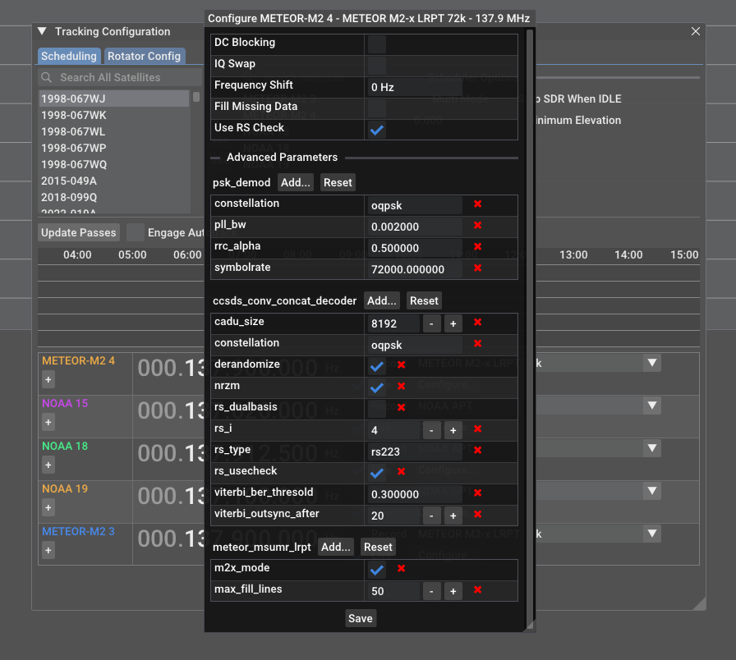The height and width of the screenshot is (660, 736).
Task: Remove the viterbi_ber_thresold parameter
Action: [477, 493]
